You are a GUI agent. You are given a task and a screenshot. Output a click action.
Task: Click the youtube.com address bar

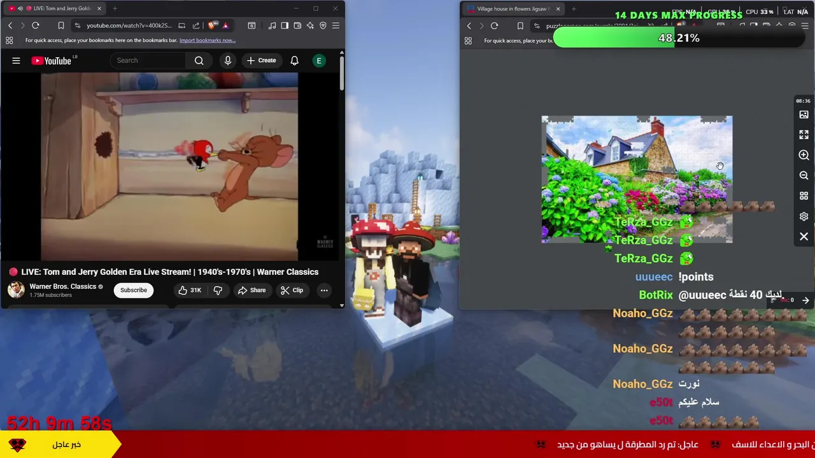129,25
